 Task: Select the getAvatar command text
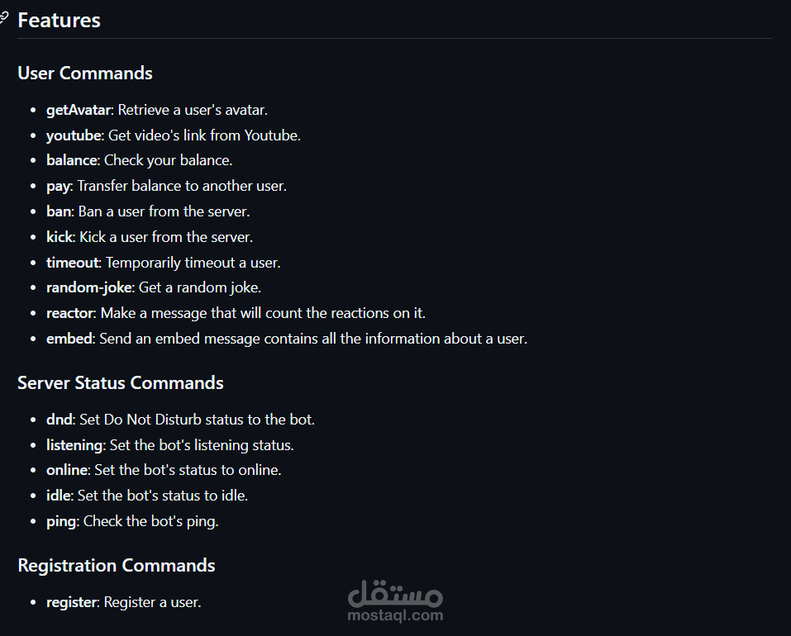[x=79, y=110]
